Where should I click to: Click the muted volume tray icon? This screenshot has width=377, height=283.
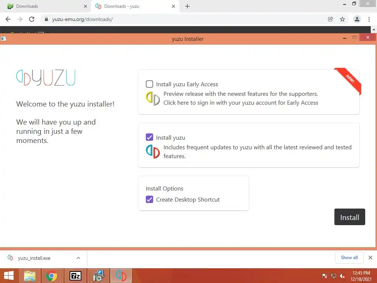click(x=342, y=276)
